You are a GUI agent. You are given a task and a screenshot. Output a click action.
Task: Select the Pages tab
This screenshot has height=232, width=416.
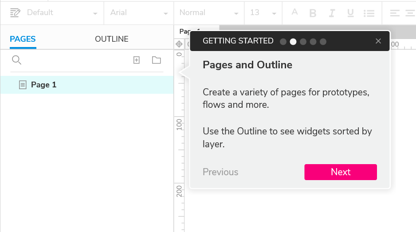click(23, 39)
